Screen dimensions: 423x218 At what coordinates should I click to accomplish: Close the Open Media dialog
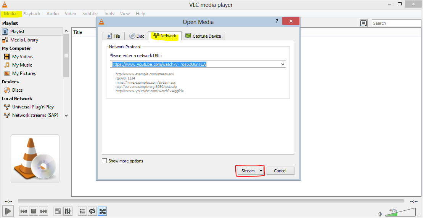[x=291, y=21]
